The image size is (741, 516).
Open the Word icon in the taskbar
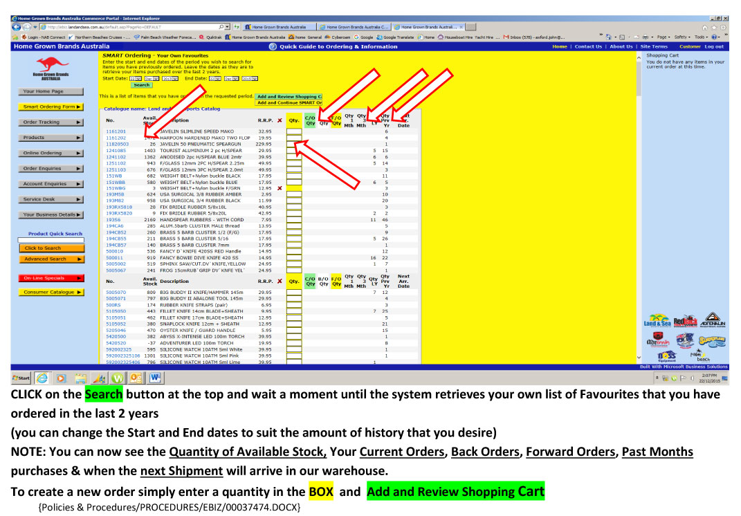153,378
